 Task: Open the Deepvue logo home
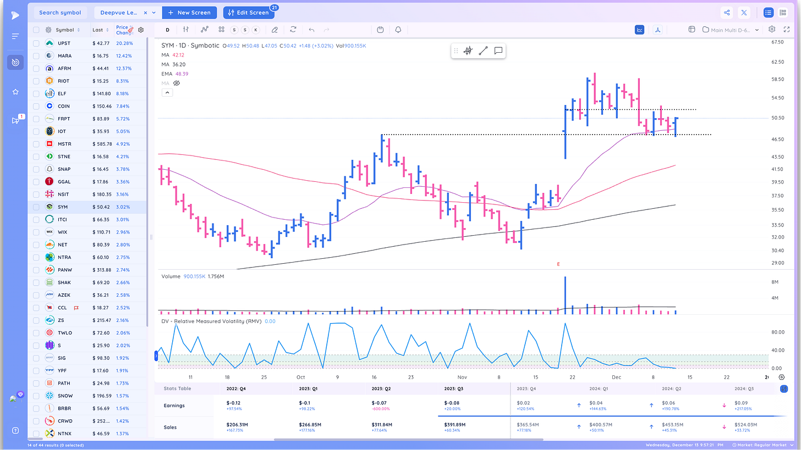click(15, 15)
